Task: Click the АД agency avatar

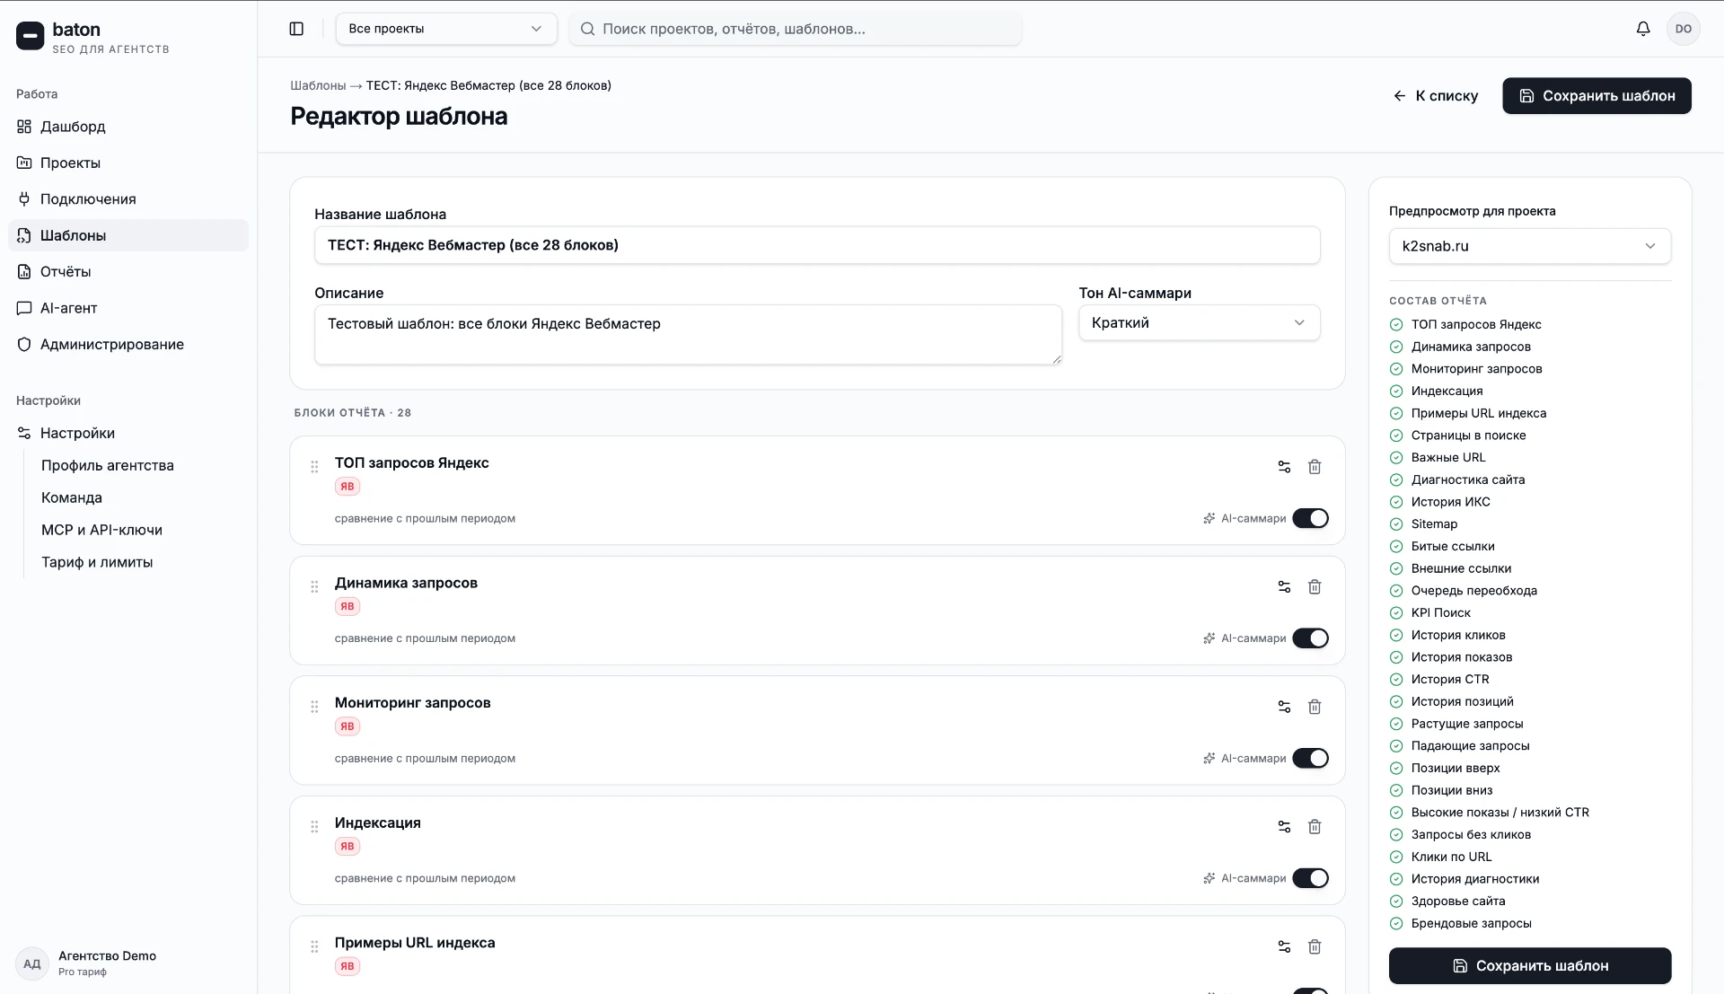Action: (x=32, y=964)
